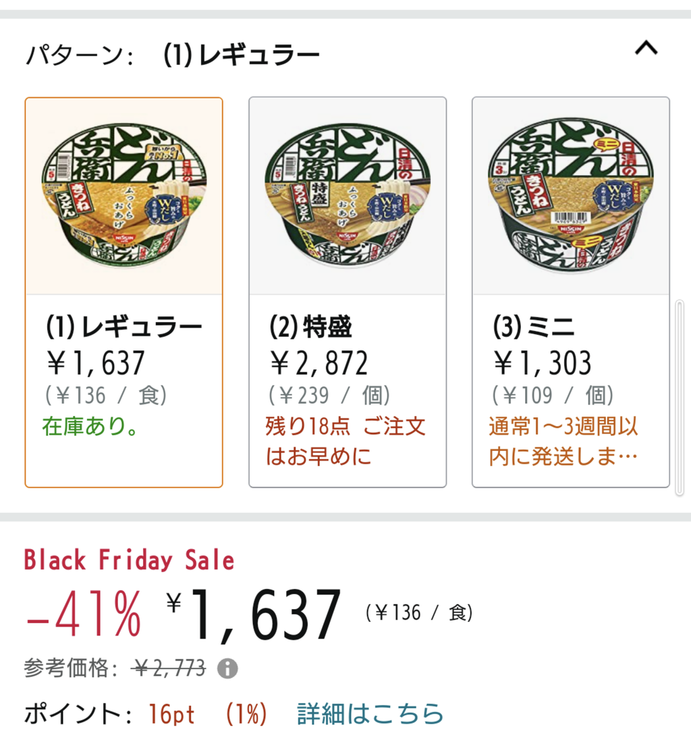
Task: Click the ￥2,872 price on 特盛 card
Action: [x=319, y=363]
